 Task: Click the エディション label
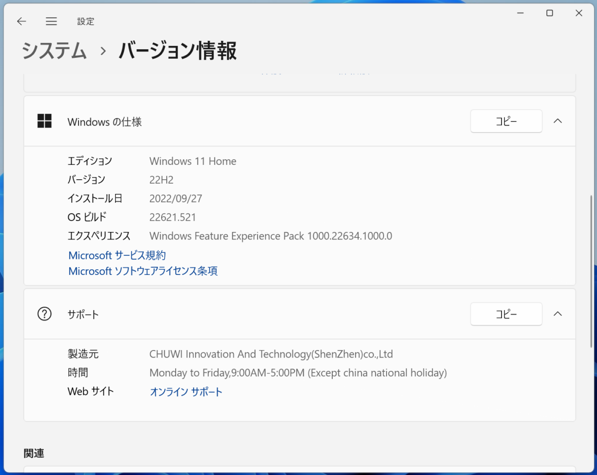coord(90,161)
